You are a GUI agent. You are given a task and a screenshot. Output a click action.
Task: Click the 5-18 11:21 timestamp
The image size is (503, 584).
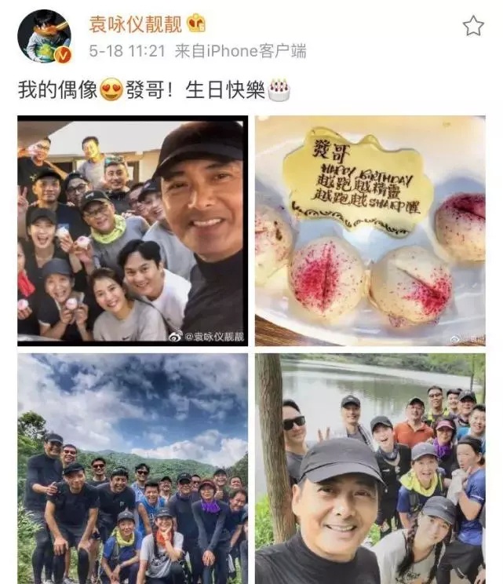(127, 51)
